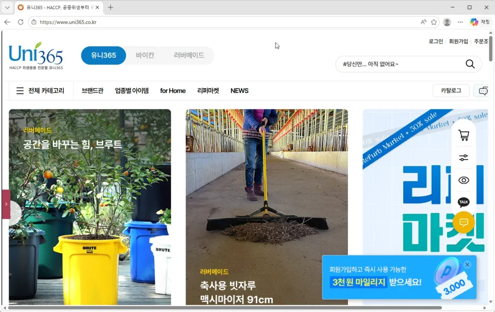
Task: Close the 3천원 마일리지 popup
Action: coord(467,264)
